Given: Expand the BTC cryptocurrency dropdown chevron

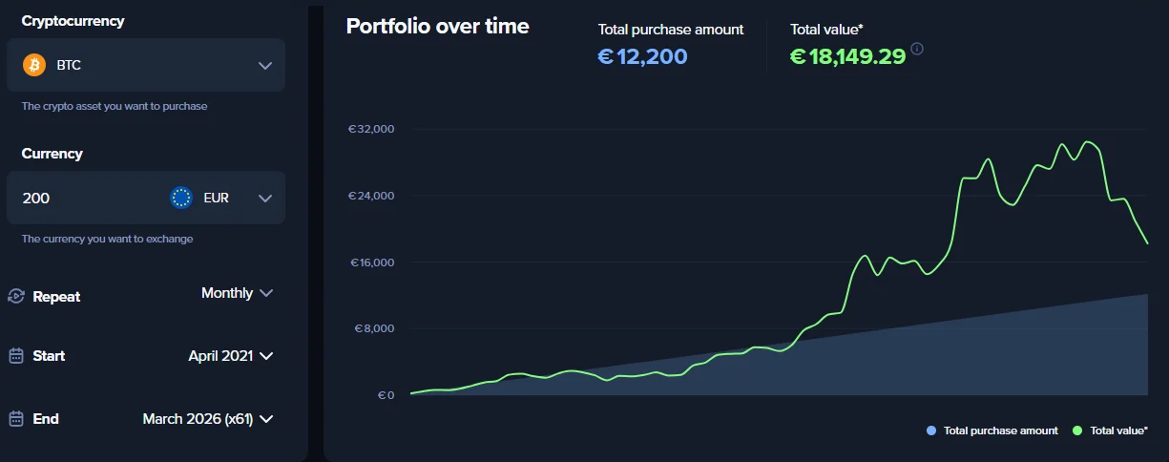Looking at the screenshot, I should 265,66.
